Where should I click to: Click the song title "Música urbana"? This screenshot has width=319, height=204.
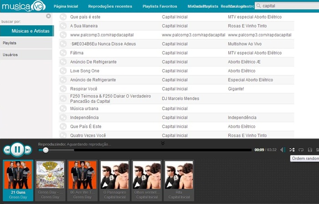(x=84, y=108)
